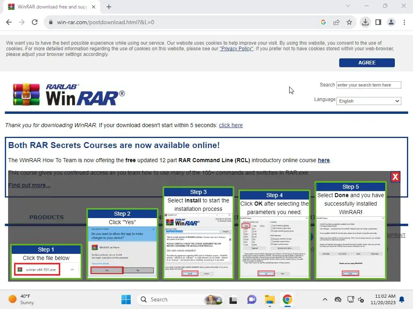The width and height of the screenshot is (413, 309).
Task: Toggle the Chrome side panel
Action: coord(378,23)
